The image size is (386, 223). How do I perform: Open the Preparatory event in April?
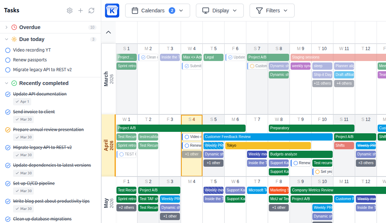click(x=311, y=128)
